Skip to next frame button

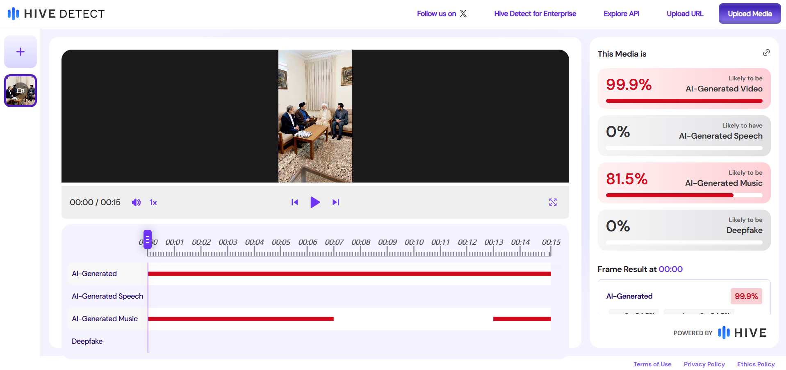336,202
